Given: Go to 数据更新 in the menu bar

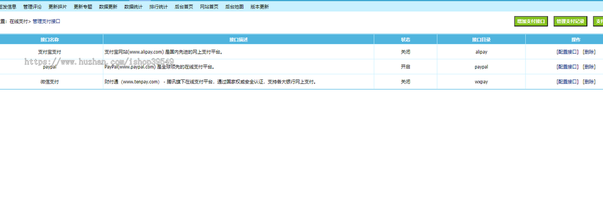Looking at the screenshot, I should pyautogui.click(x=108, y=7).
